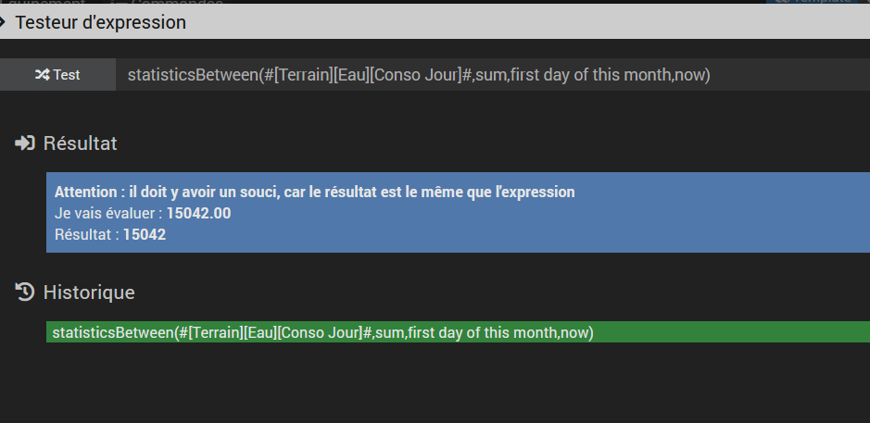
Task: Click the Historique section heading
Action: click(x=89, y=292)
